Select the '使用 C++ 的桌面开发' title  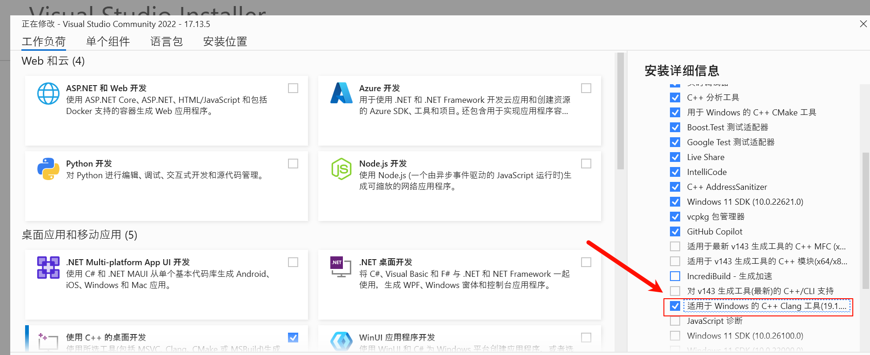coord(106,338)
